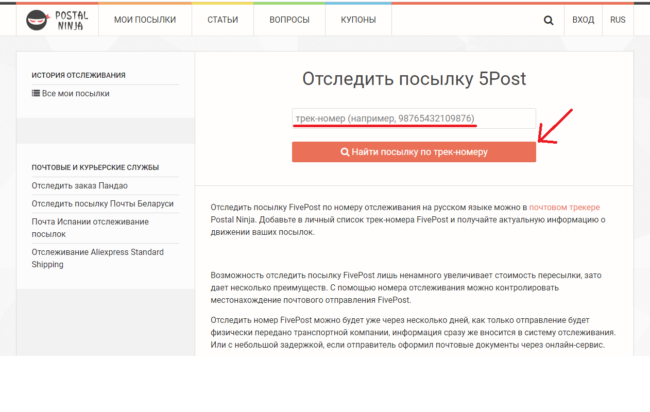The image size is (650, 412).
Task: Follow the почтовом трекере hyperlink
Action: [565, 208]
